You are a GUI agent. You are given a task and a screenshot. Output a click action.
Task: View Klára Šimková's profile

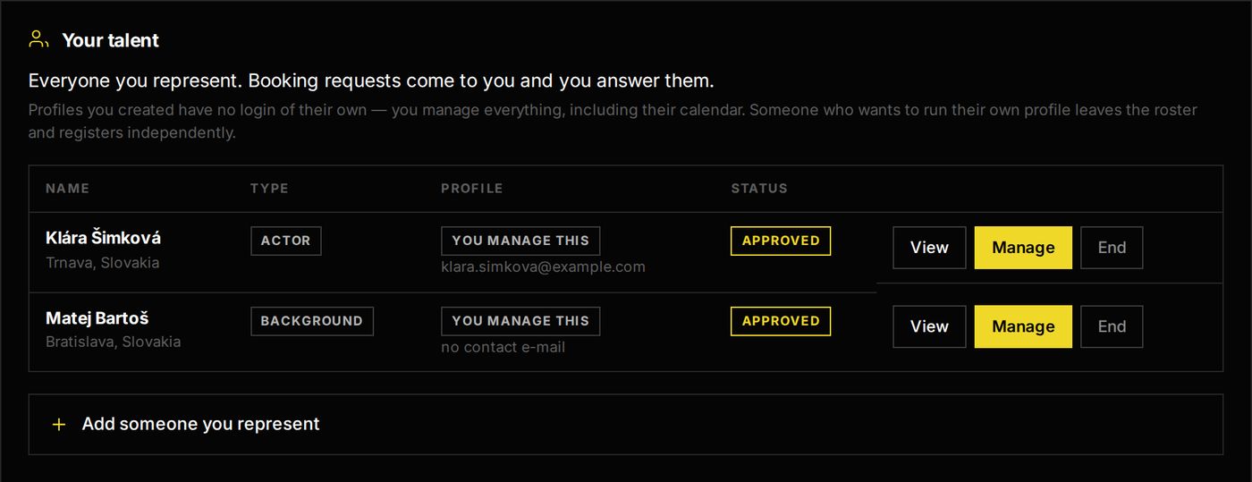(929, 248)
